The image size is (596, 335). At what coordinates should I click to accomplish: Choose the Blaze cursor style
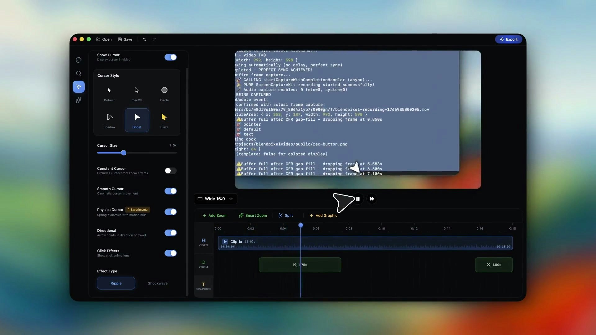(x=164, y=120)
